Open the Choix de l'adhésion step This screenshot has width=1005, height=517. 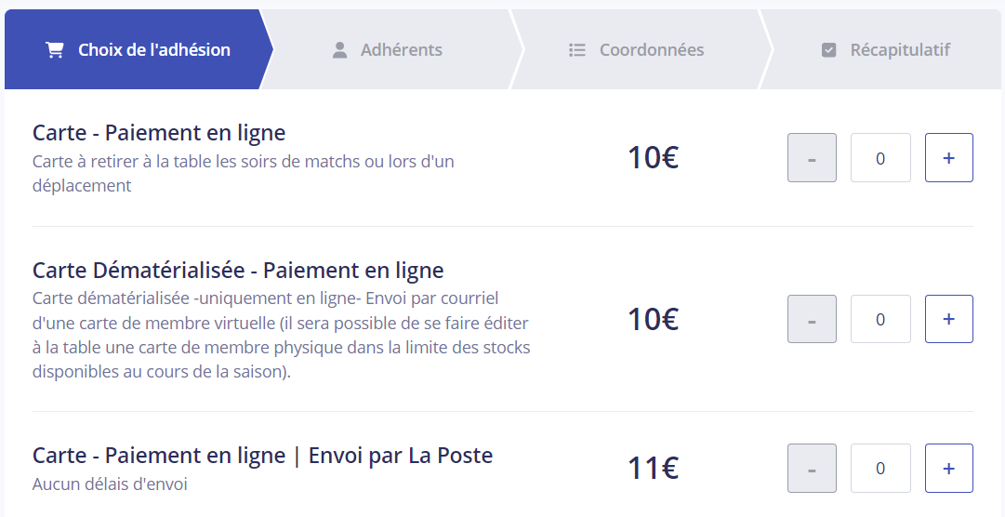tap(138, 49)
